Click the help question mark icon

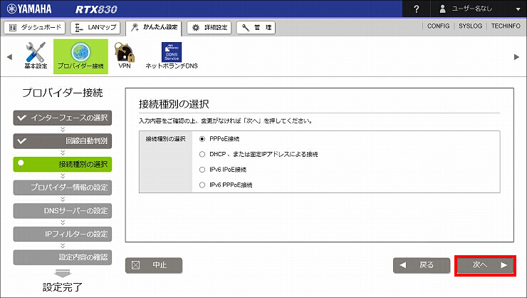pyautogui.click(x=417, y=9)
